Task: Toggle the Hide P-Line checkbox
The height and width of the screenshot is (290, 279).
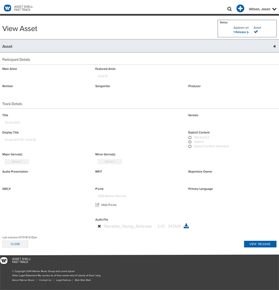Action: (97, 205)
